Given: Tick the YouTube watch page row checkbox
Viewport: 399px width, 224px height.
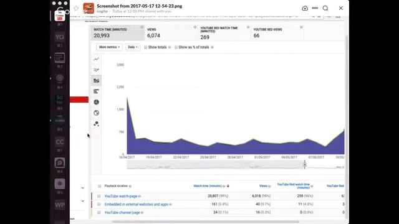Looking at the screenshot, I should (99, 196).
